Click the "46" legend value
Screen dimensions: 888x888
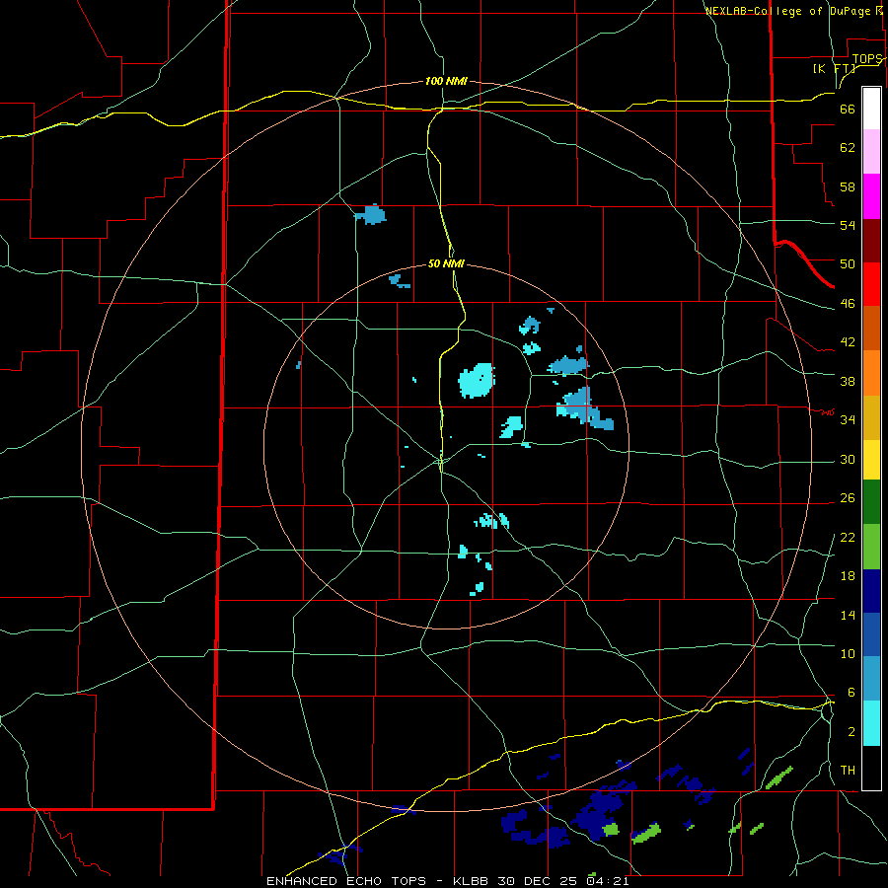pos(848,304)
